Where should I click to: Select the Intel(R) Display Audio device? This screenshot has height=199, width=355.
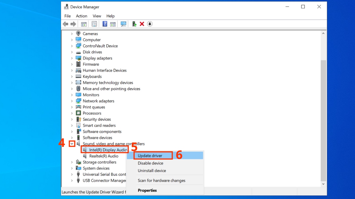(108, 150)
